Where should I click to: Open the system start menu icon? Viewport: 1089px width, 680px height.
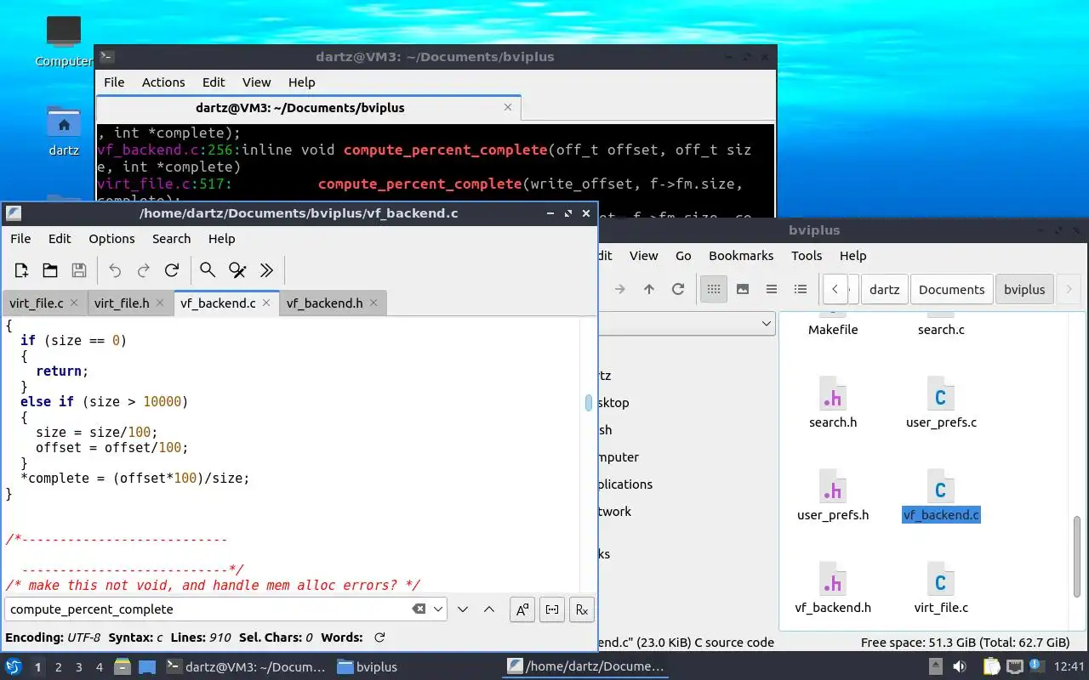pyautogui.click(x=14, y=666)
